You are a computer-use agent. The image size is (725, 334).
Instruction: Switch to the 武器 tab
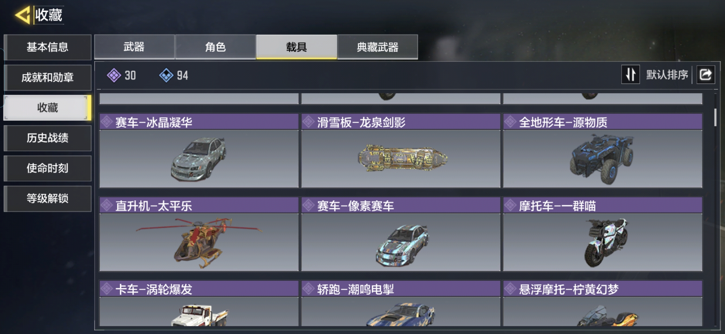point(134,47)
